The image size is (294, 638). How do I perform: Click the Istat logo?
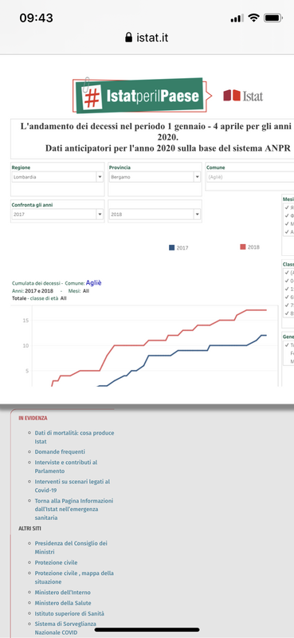243,96
